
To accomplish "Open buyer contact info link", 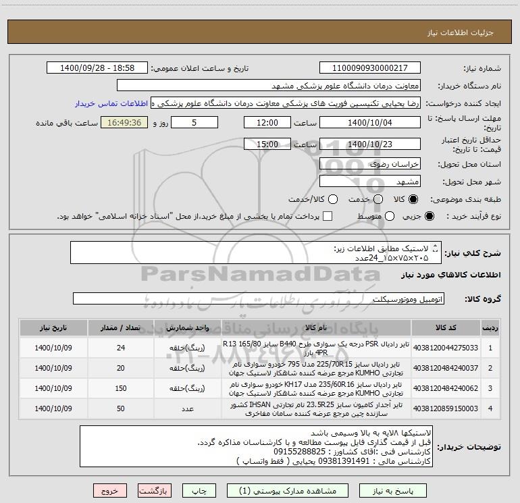I will (x=111, y=103).
